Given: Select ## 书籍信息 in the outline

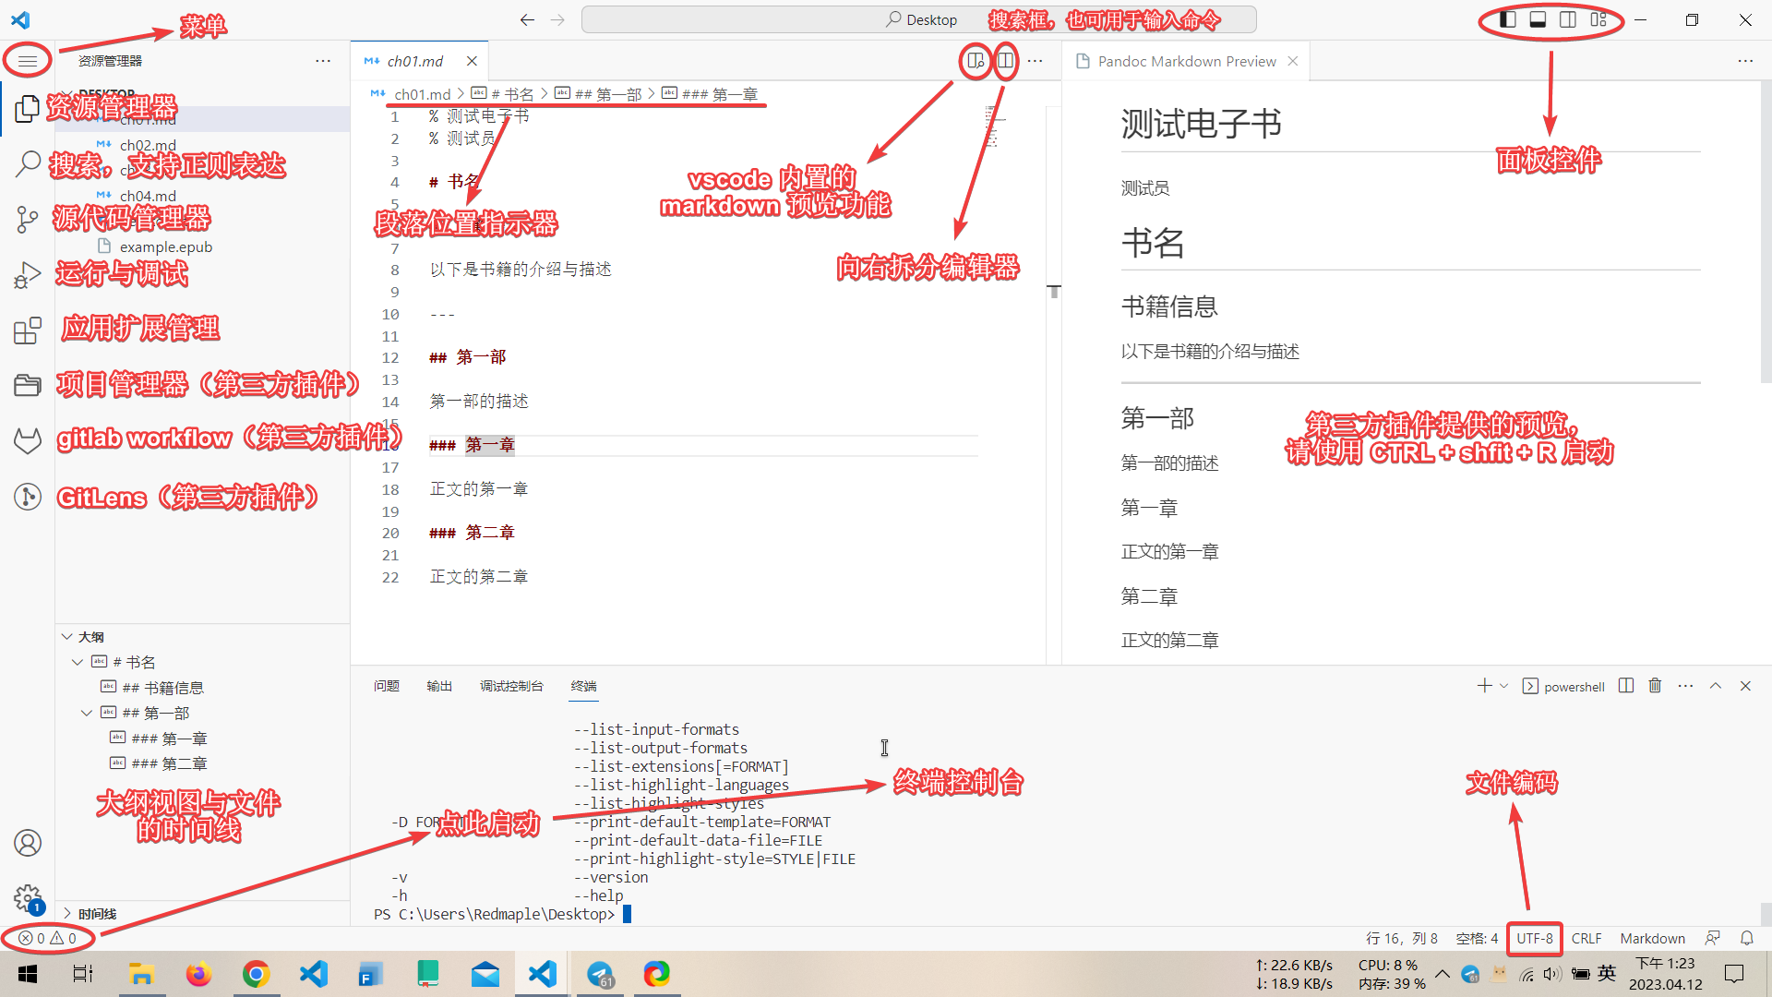Looking at the screenshot, I should [x=163, y=688].
